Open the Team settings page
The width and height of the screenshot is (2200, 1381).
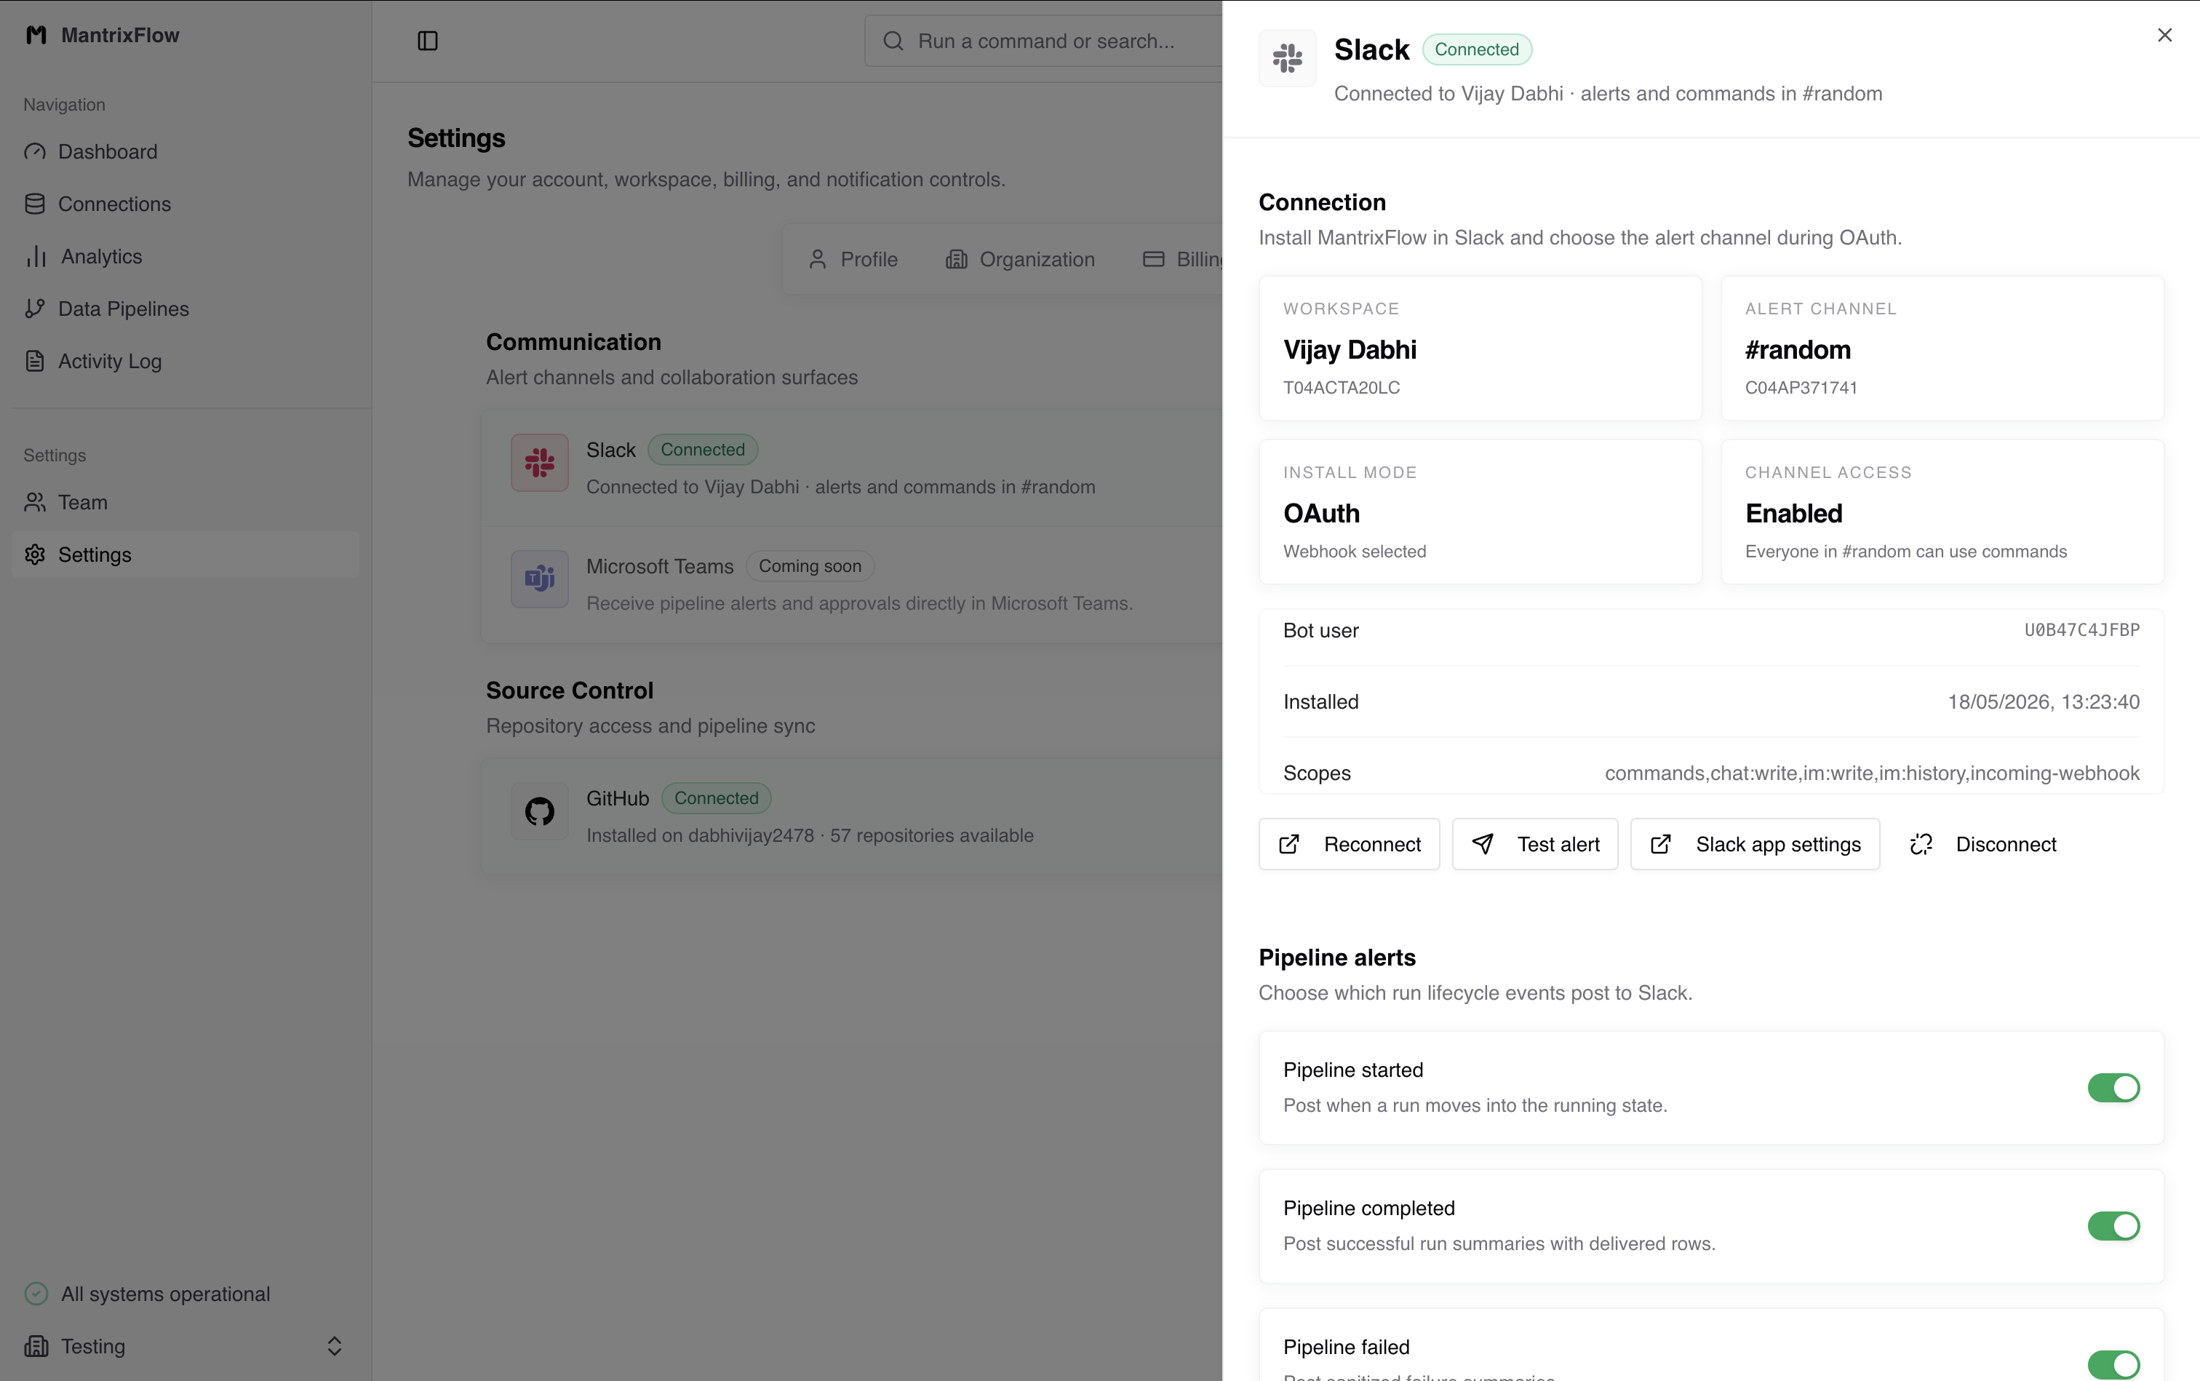[186, 502]
